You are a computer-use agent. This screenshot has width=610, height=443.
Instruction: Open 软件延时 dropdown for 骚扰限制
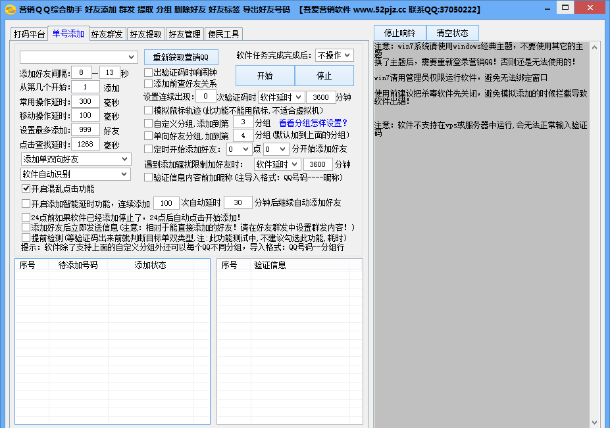[278, 164]
